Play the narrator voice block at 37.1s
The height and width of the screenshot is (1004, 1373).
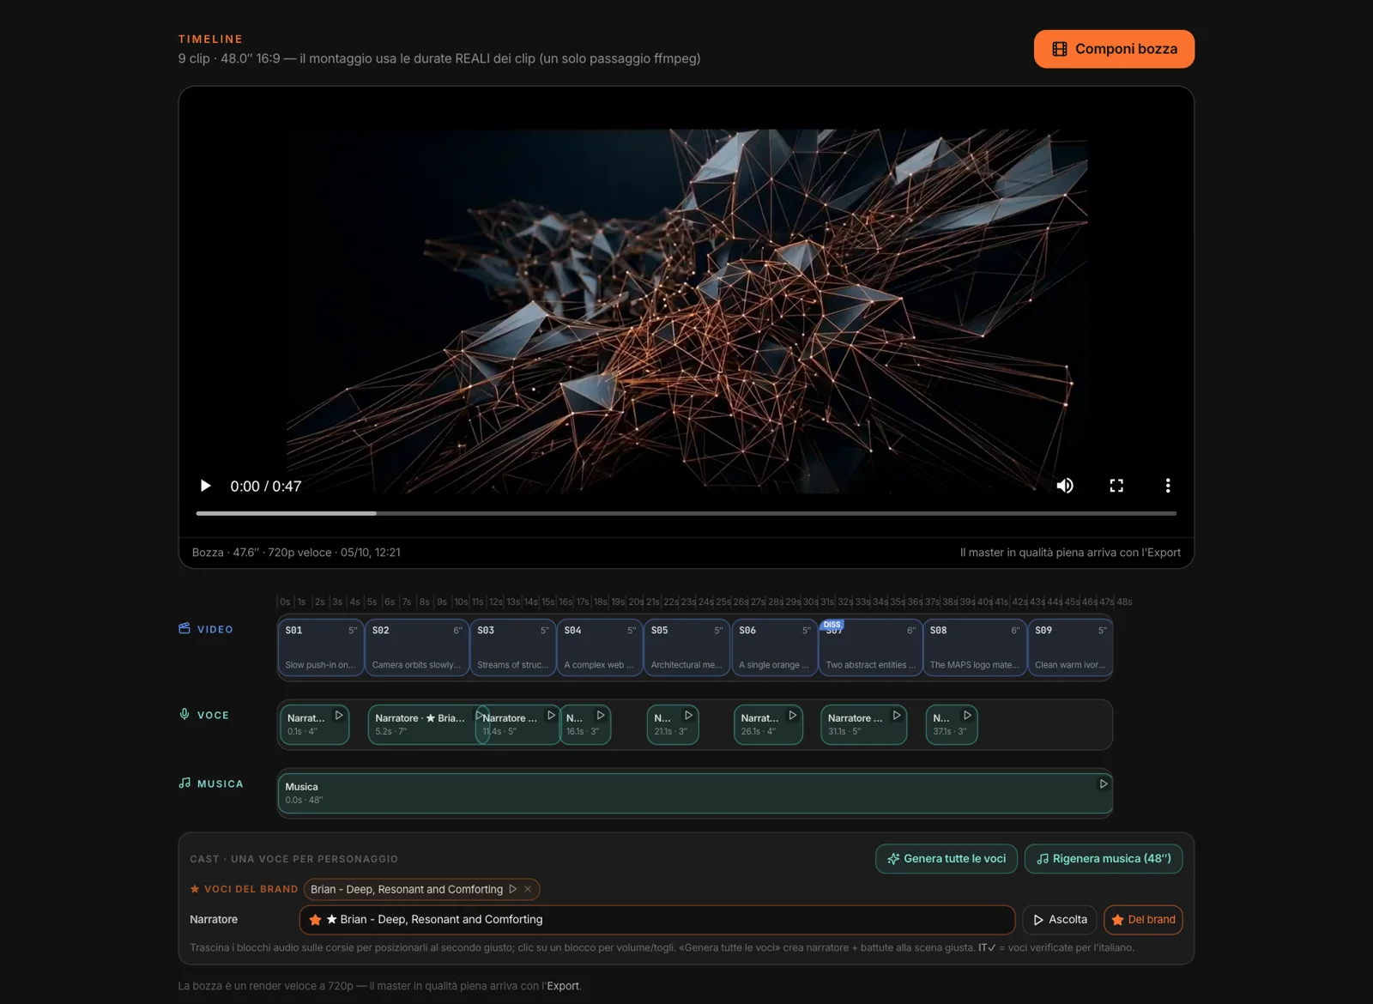967,715
